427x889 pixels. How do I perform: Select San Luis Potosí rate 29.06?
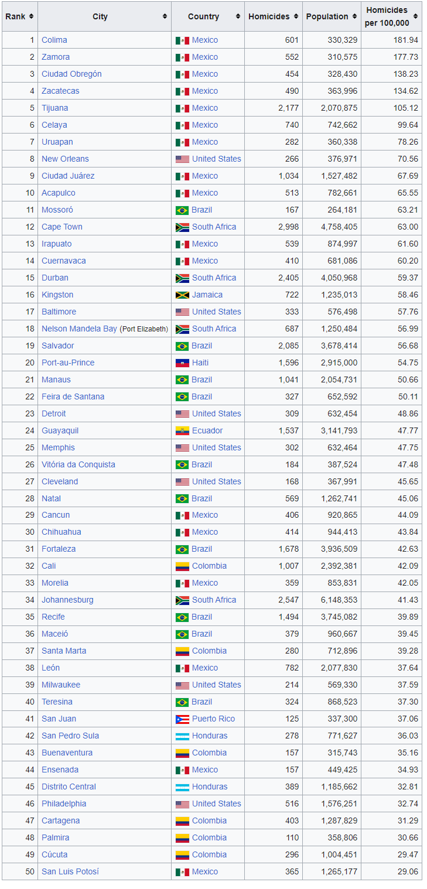pyautogui.click(x=408, y=871)
